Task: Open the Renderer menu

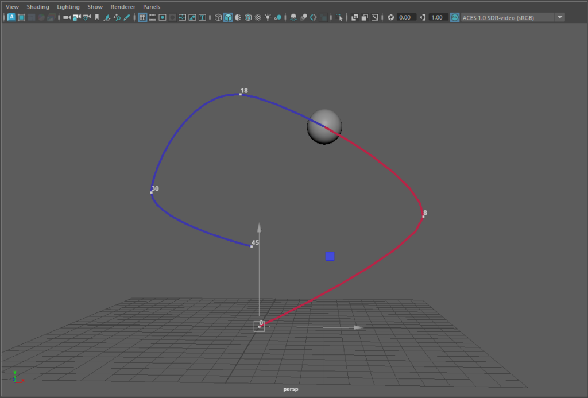Action: pyautogui.click(x=122, y=7)
